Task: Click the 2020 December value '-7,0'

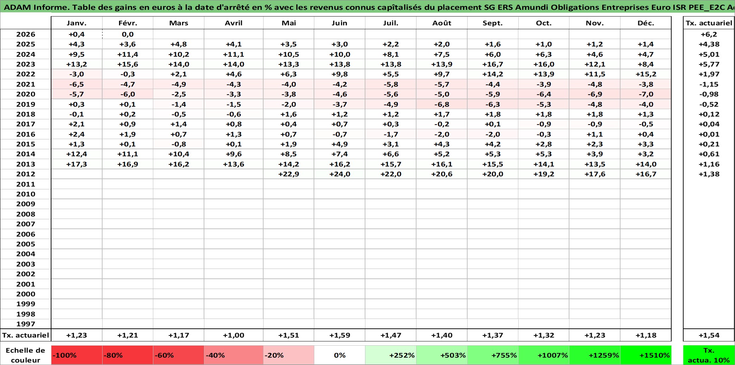Action: pyautogui.click(x=646, y=94)
